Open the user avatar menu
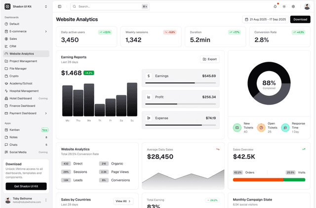The height and width of the screenshot is (208, 316). click(x=307, y=6)
